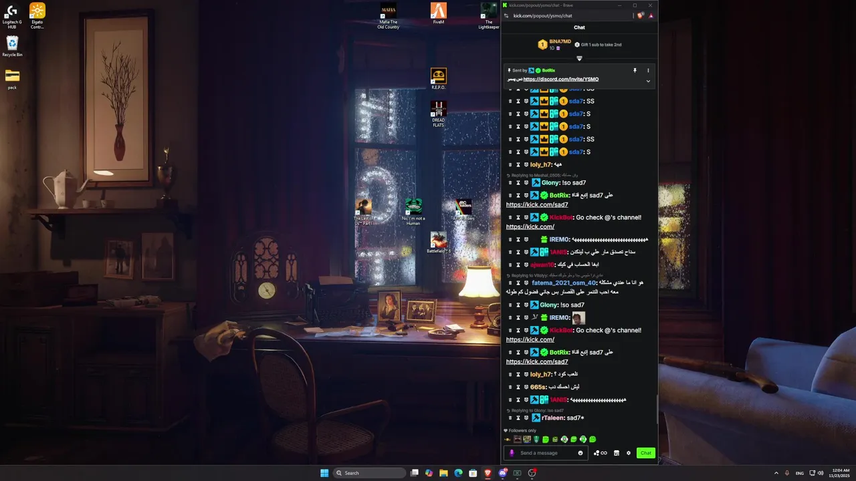Click the green Chat send button
Screen dimensions: 856x481
[x=645, y=453]
